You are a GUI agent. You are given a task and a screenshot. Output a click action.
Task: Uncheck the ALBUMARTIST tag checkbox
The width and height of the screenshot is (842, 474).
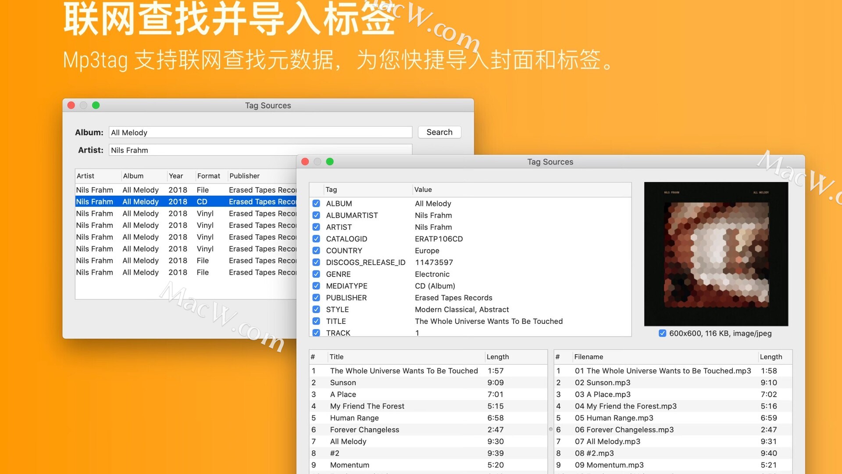pyautogui.click(x=316, y=215)
